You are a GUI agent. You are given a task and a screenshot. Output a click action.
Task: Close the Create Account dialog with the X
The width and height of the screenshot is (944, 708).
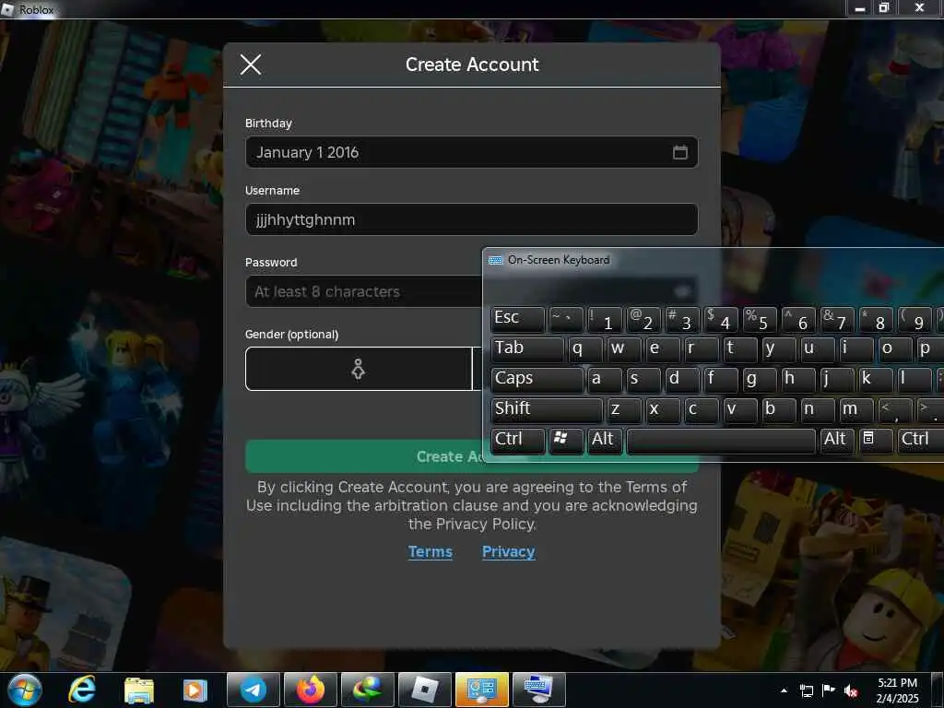coord(251,65)
